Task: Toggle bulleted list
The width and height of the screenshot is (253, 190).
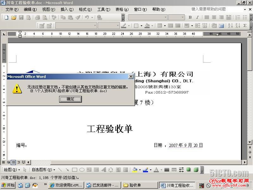Action: pyautogui.click(x=245, y=17)
